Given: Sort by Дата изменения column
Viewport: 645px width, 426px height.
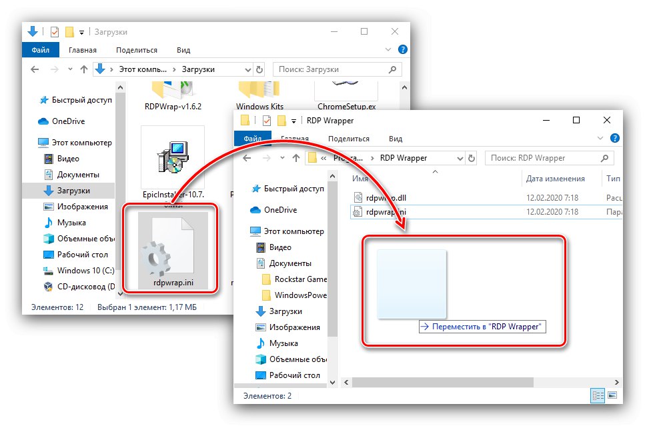Looking at the screenshot, I should 555,179.
